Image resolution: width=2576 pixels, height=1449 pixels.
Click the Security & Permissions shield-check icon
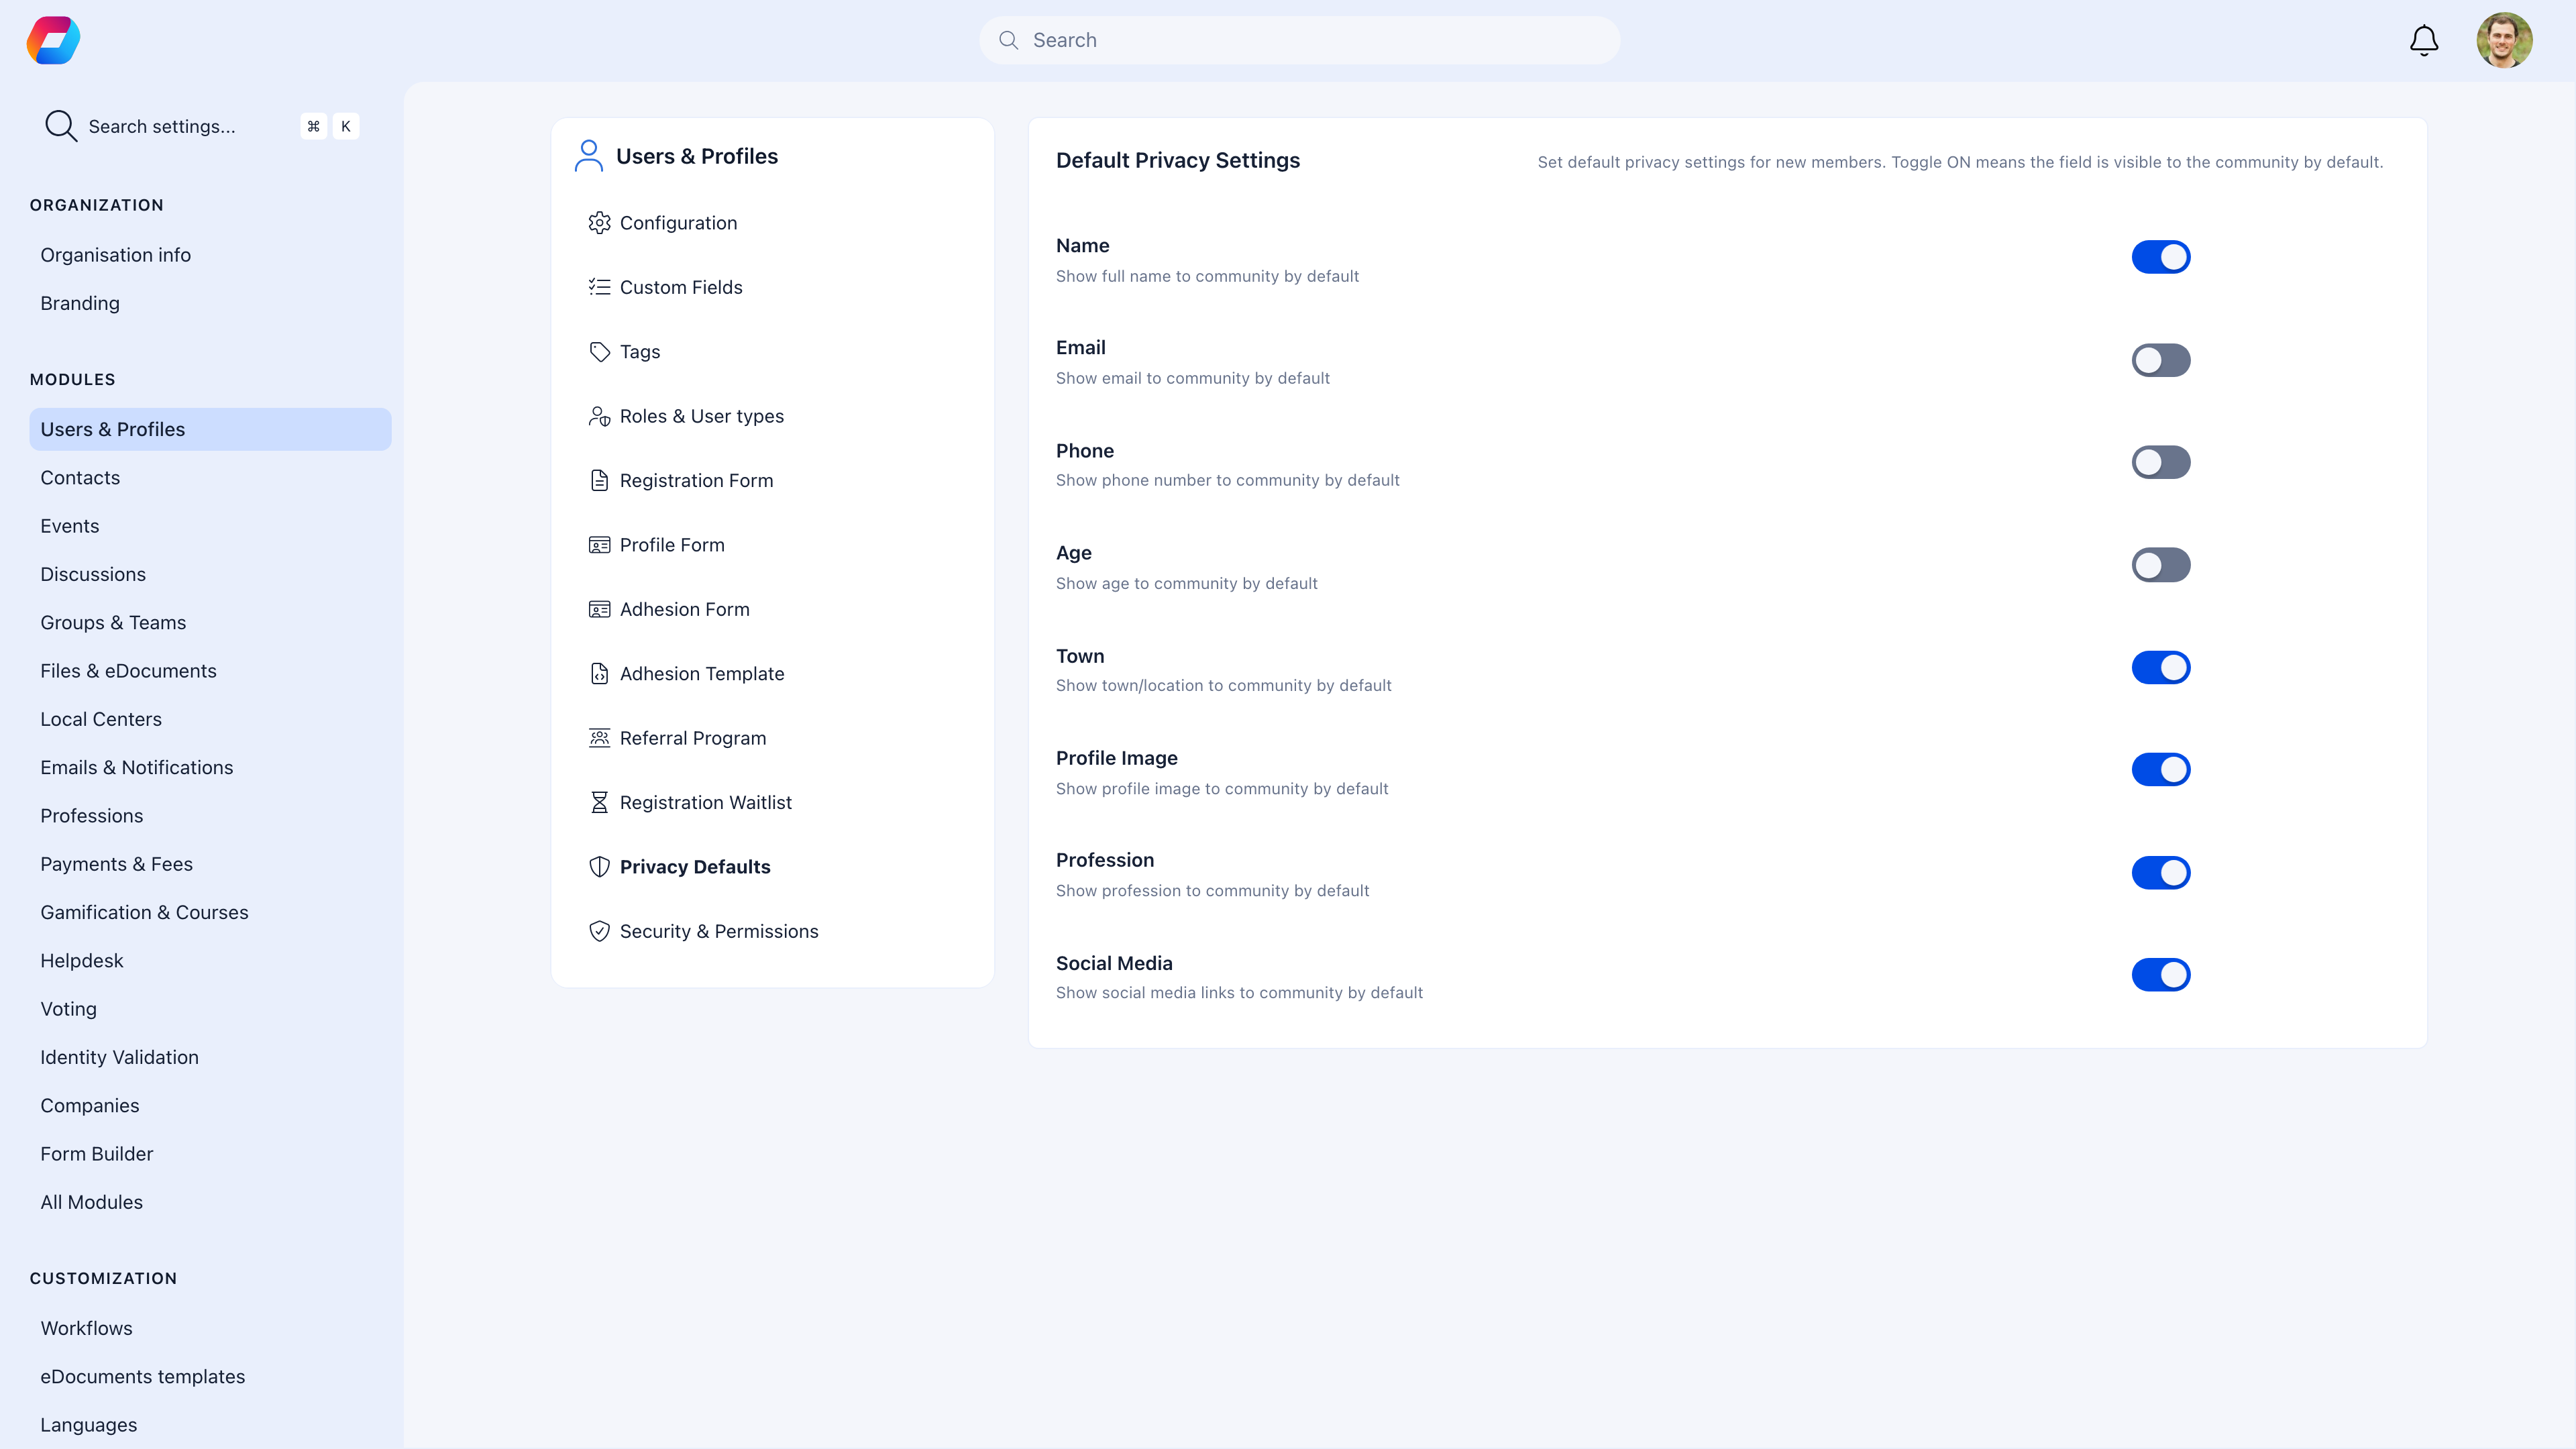click(600, 931)
